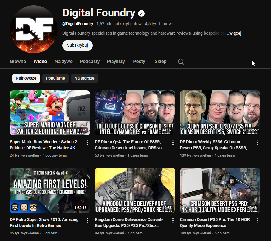This screenshot has height=241, width=271.
Task: Go to the Główna tab
Action: (18, 61)
